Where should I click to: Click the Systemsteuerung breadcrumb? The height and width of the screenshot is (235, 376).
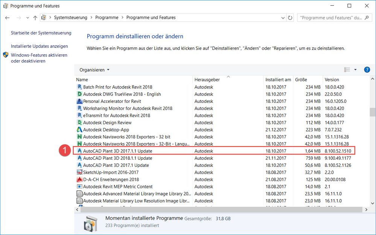[70, 18]
